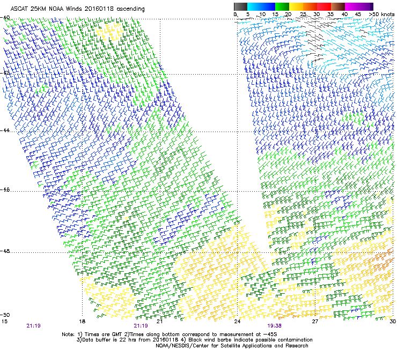Click the magenta 40-45 knots legend swatch

[x=352, y=6]
